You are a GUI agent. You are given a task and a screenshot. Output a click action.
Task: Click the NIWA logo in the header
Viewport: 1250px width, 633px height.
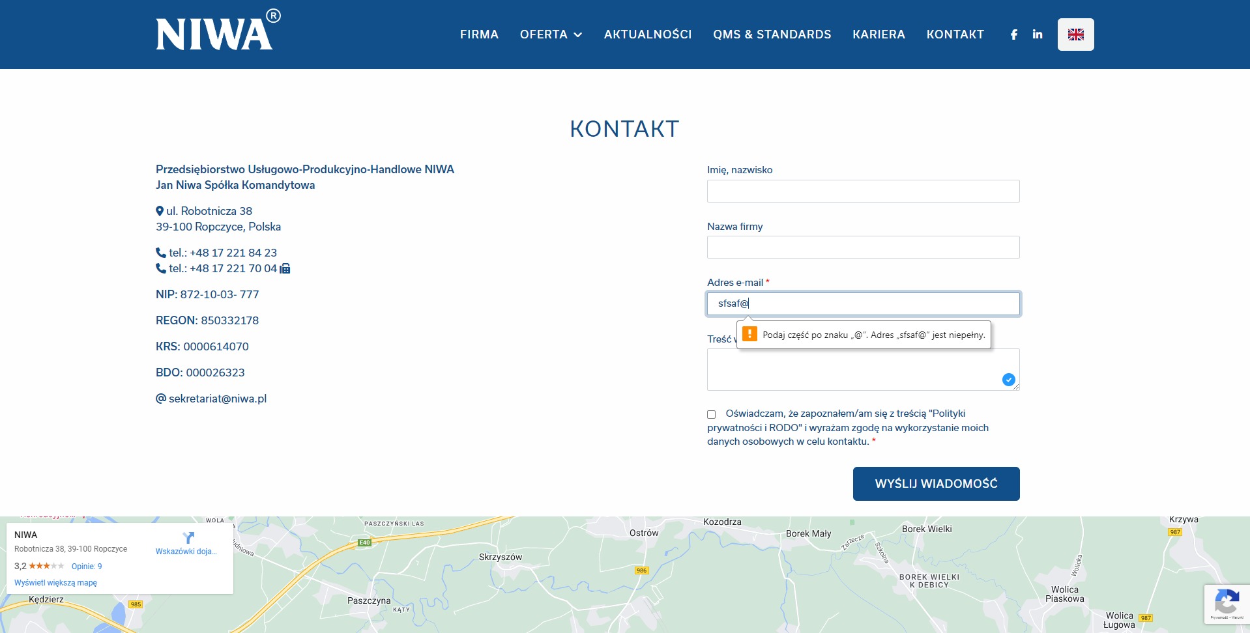(x=218, y=31)
